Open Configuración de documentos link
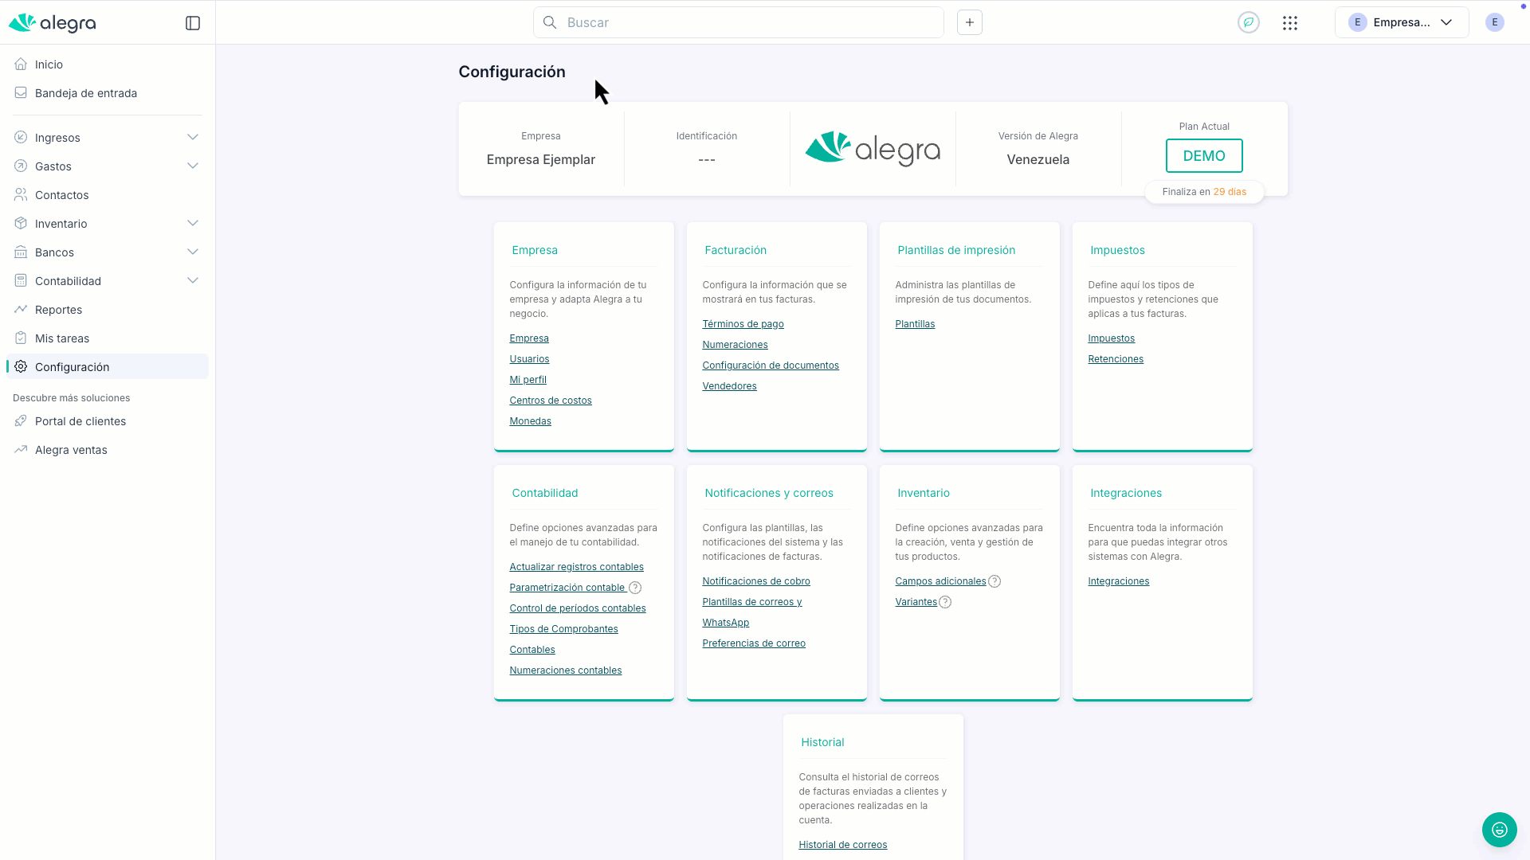The image size is (1530, 860). pyautogui.click(x=771, y=365)
